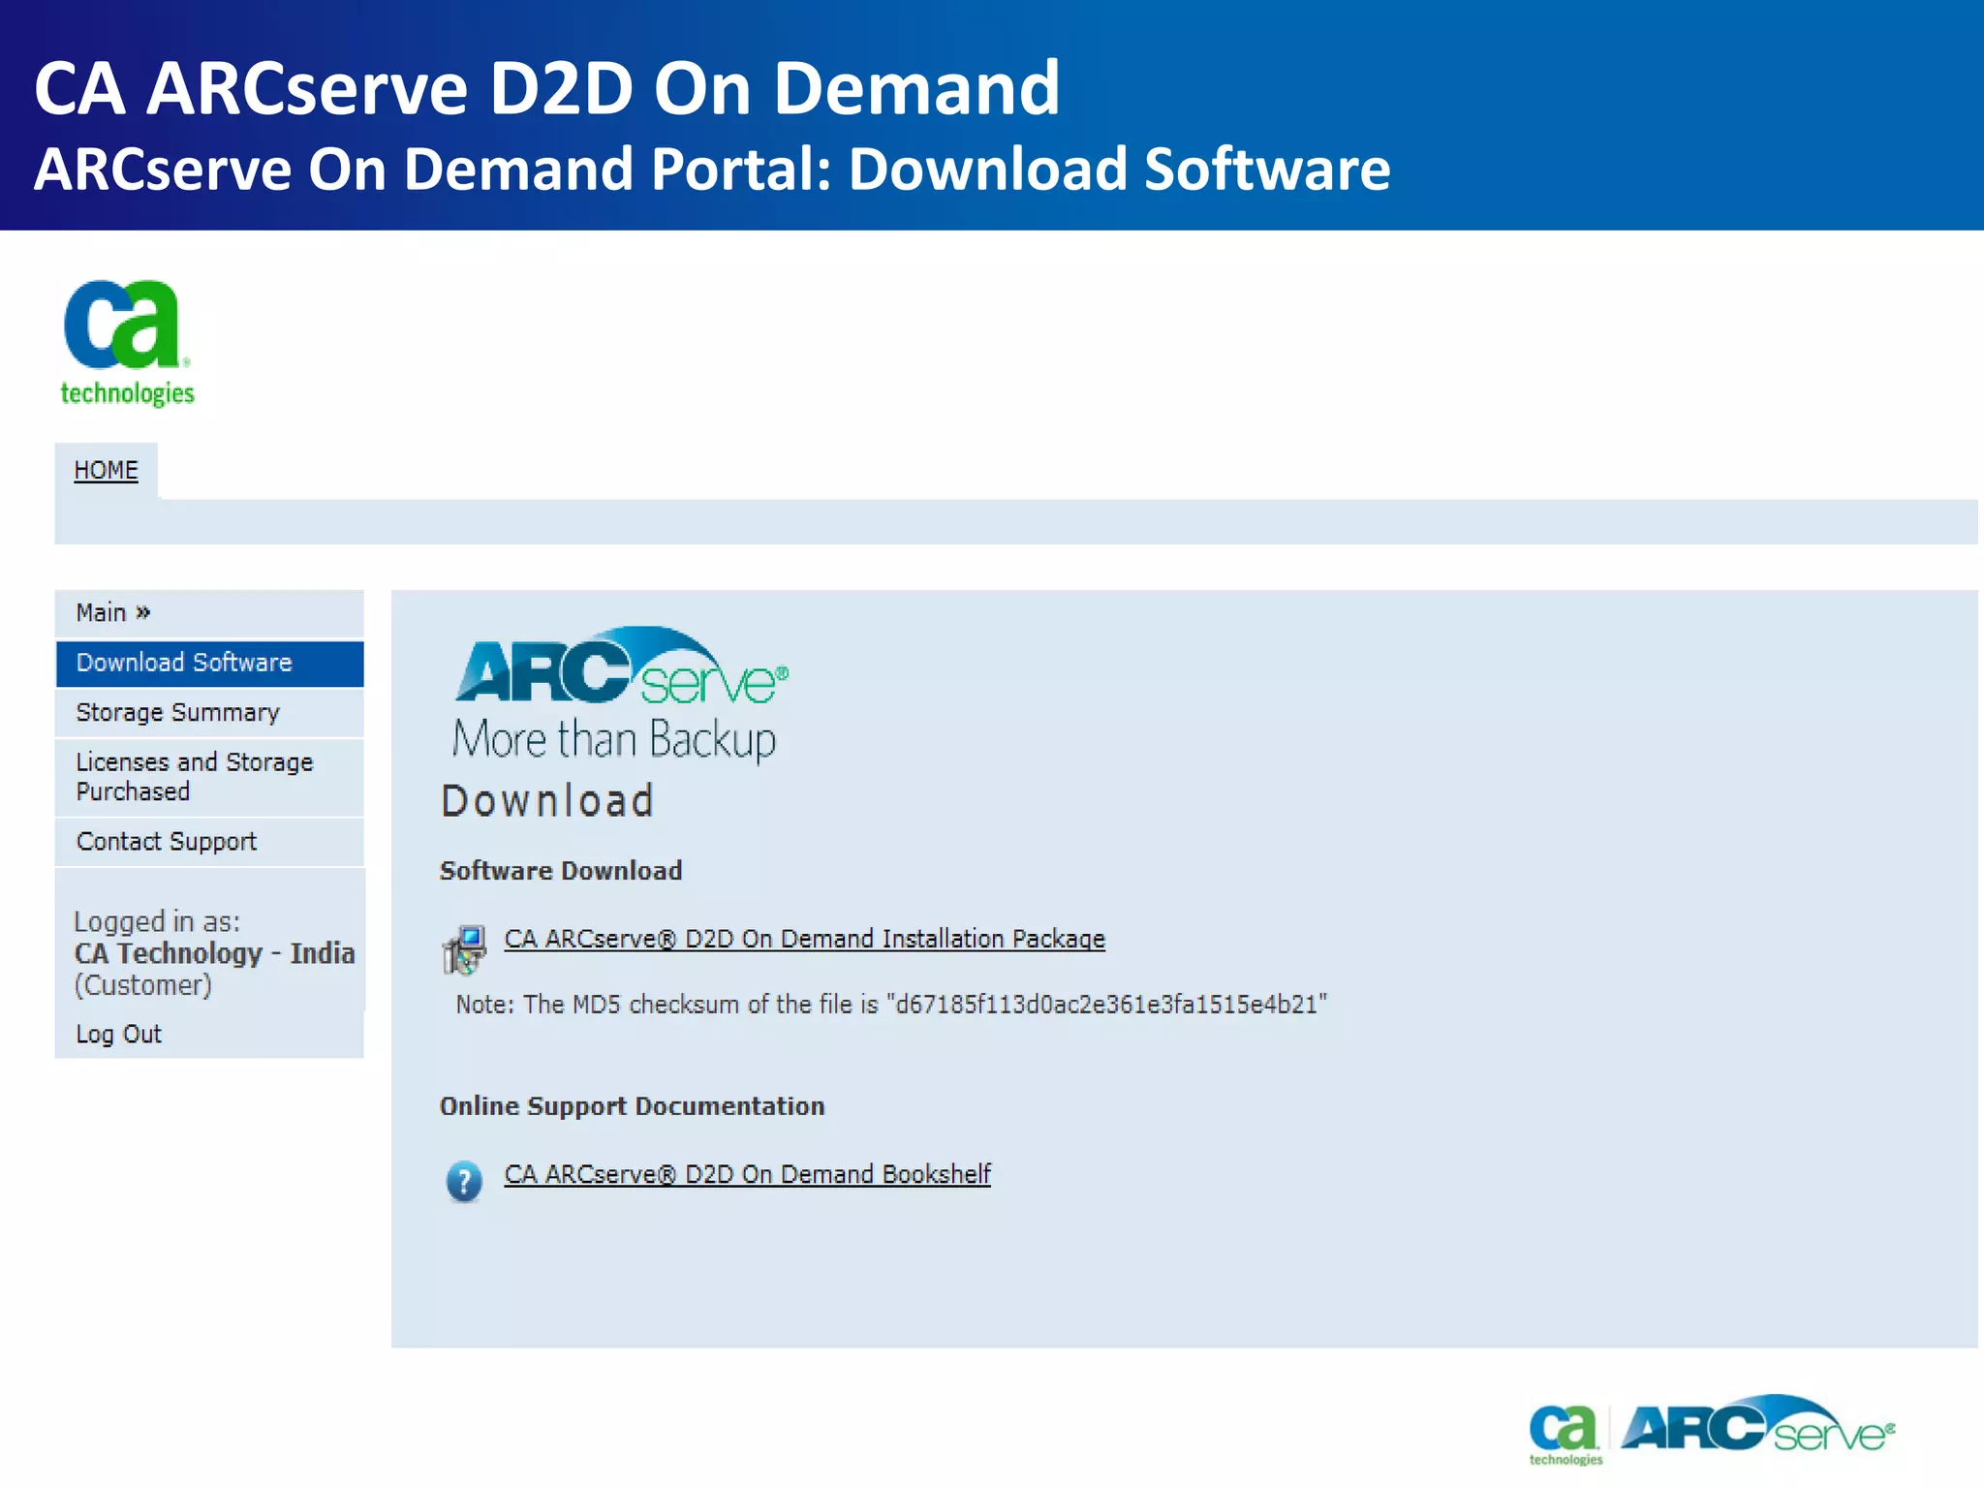Click the Main double-chevron arrow
1984x1488 pixels.
pyautogui.click(x=143, y=612)
